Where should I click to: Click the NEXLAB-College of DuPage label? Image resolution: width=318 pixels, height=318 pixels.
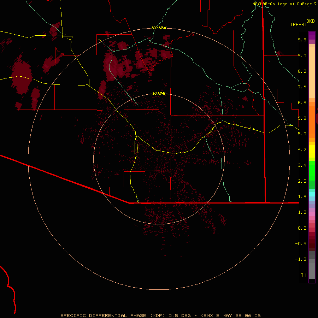[x=282, y=4]
